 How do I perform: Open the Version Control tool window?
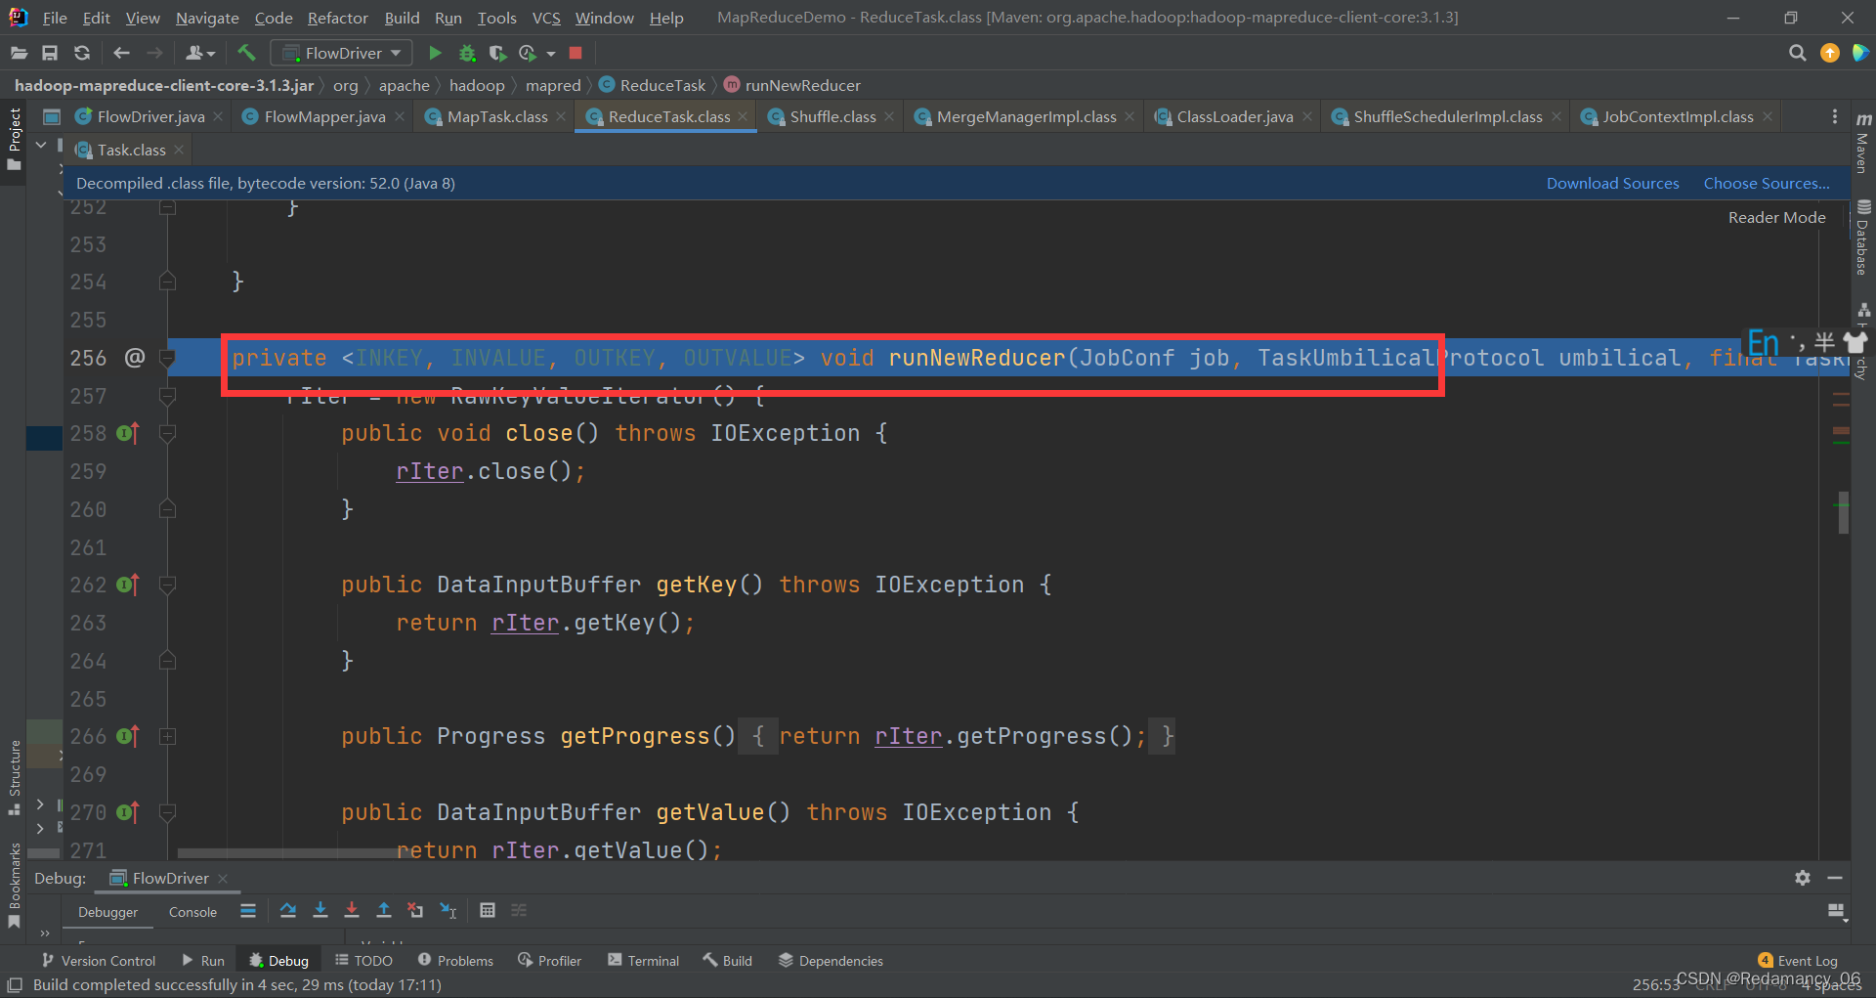click(99, 961)
